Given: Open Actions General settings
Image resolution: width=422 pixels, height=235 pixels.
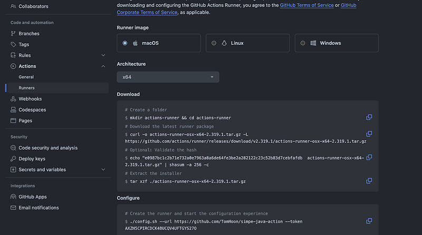Looking at the screenshot, I should [x=26, y=77].
